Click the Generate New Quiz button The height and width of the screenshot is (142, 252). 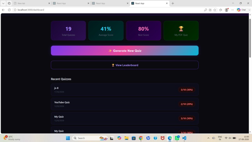click(124, 50)
